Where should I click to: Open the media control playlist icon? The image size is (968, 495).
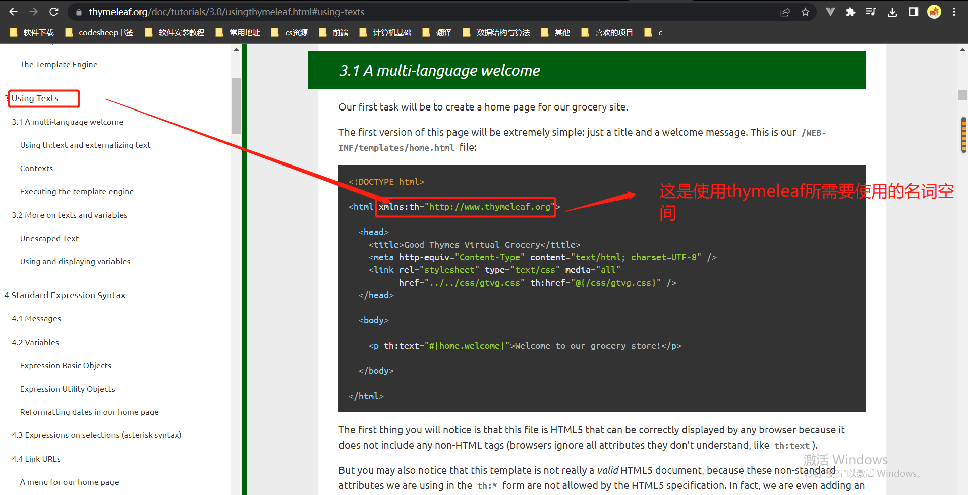coord(871,12)
